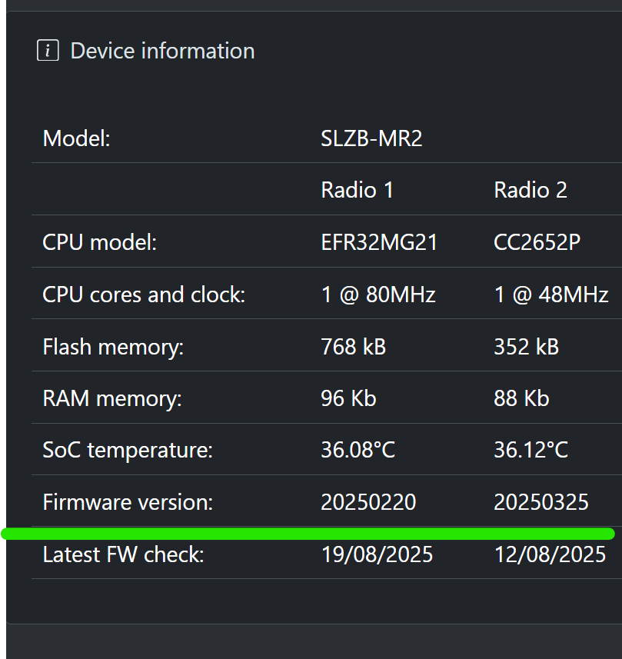Click the 1 @ 80MHz clock value
This screenshot has width=622, height=659.
[378, 295]
